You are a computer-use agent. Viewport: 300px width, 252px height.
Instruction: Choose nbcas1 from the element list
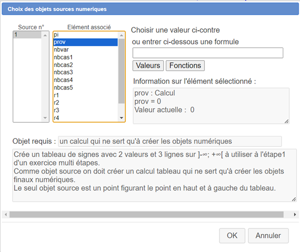[x=85, y=57]
